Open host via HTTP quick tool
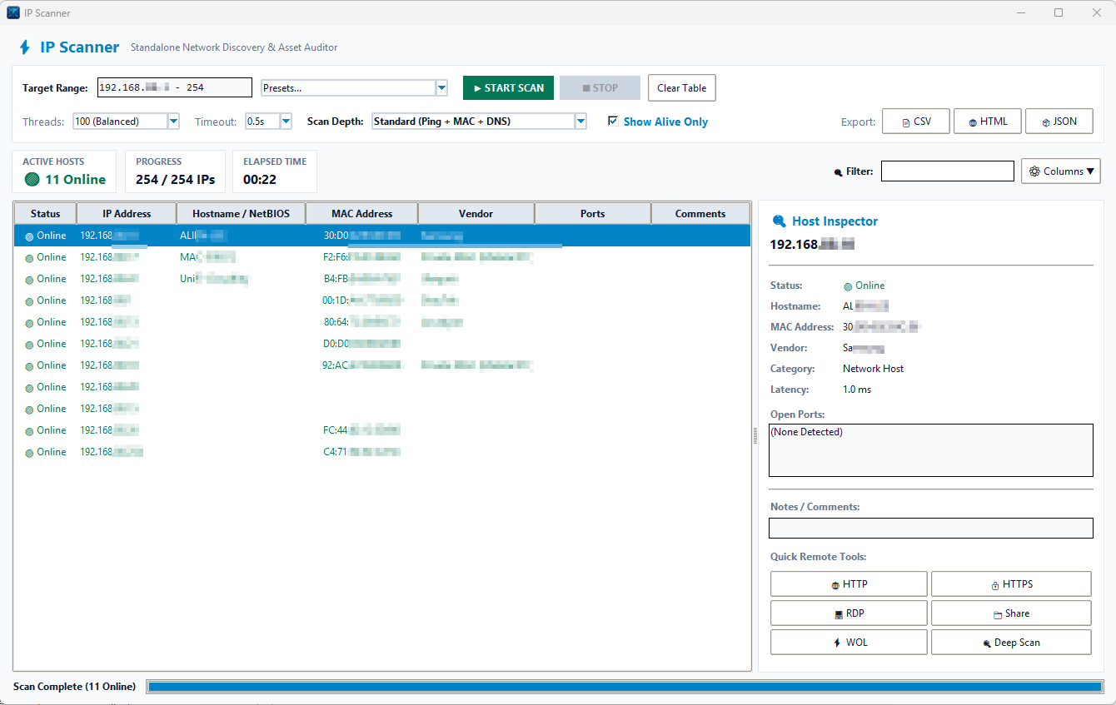 point(849,584)
